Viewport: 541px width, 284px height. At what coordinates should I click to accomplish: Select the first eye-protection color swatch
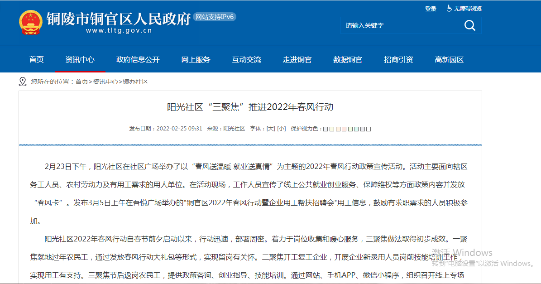[326, 129]
